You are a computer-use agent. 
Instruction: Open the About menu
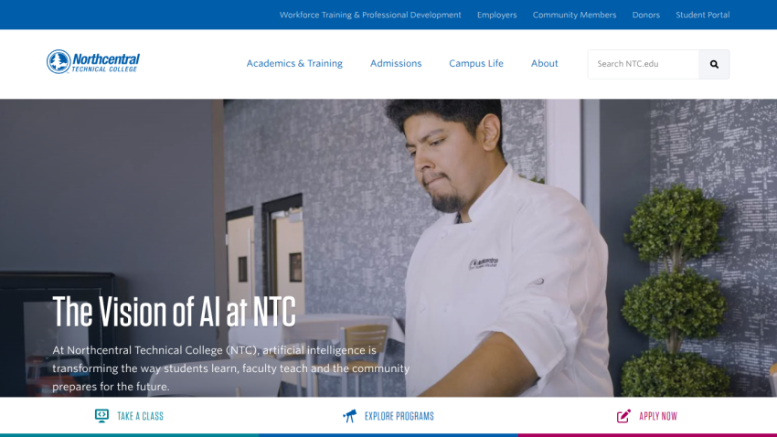click(x=544, y=63)
